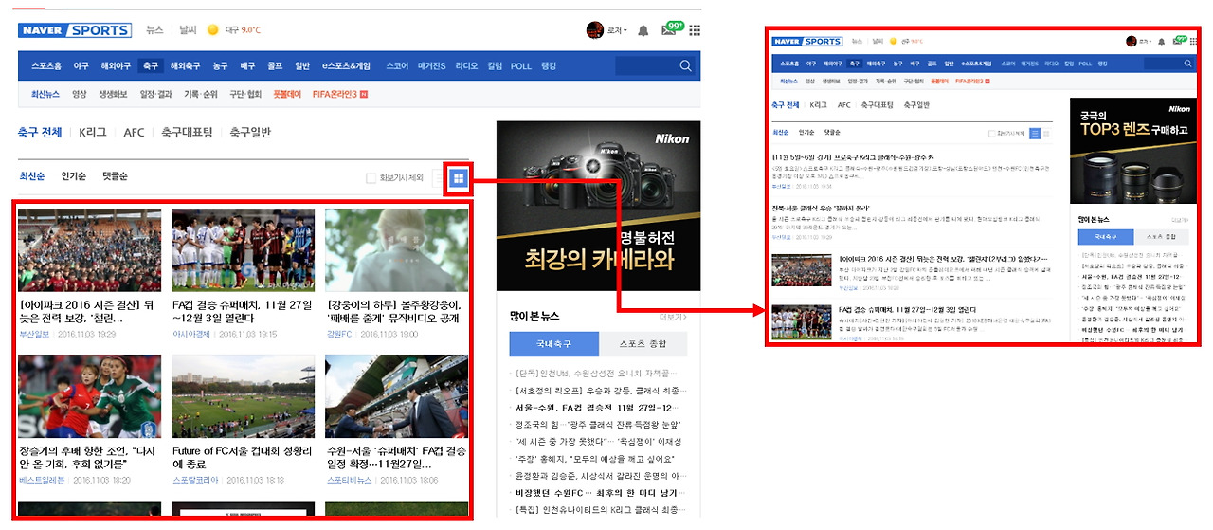Click bell icon in right page header
This screenshot has width=1213, height=530.
click(1161, 42)
